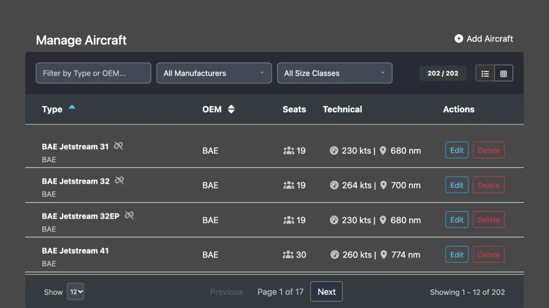Click 264 kts speed value
Screen dimensions: 549x308
click(x=357, y=185)
